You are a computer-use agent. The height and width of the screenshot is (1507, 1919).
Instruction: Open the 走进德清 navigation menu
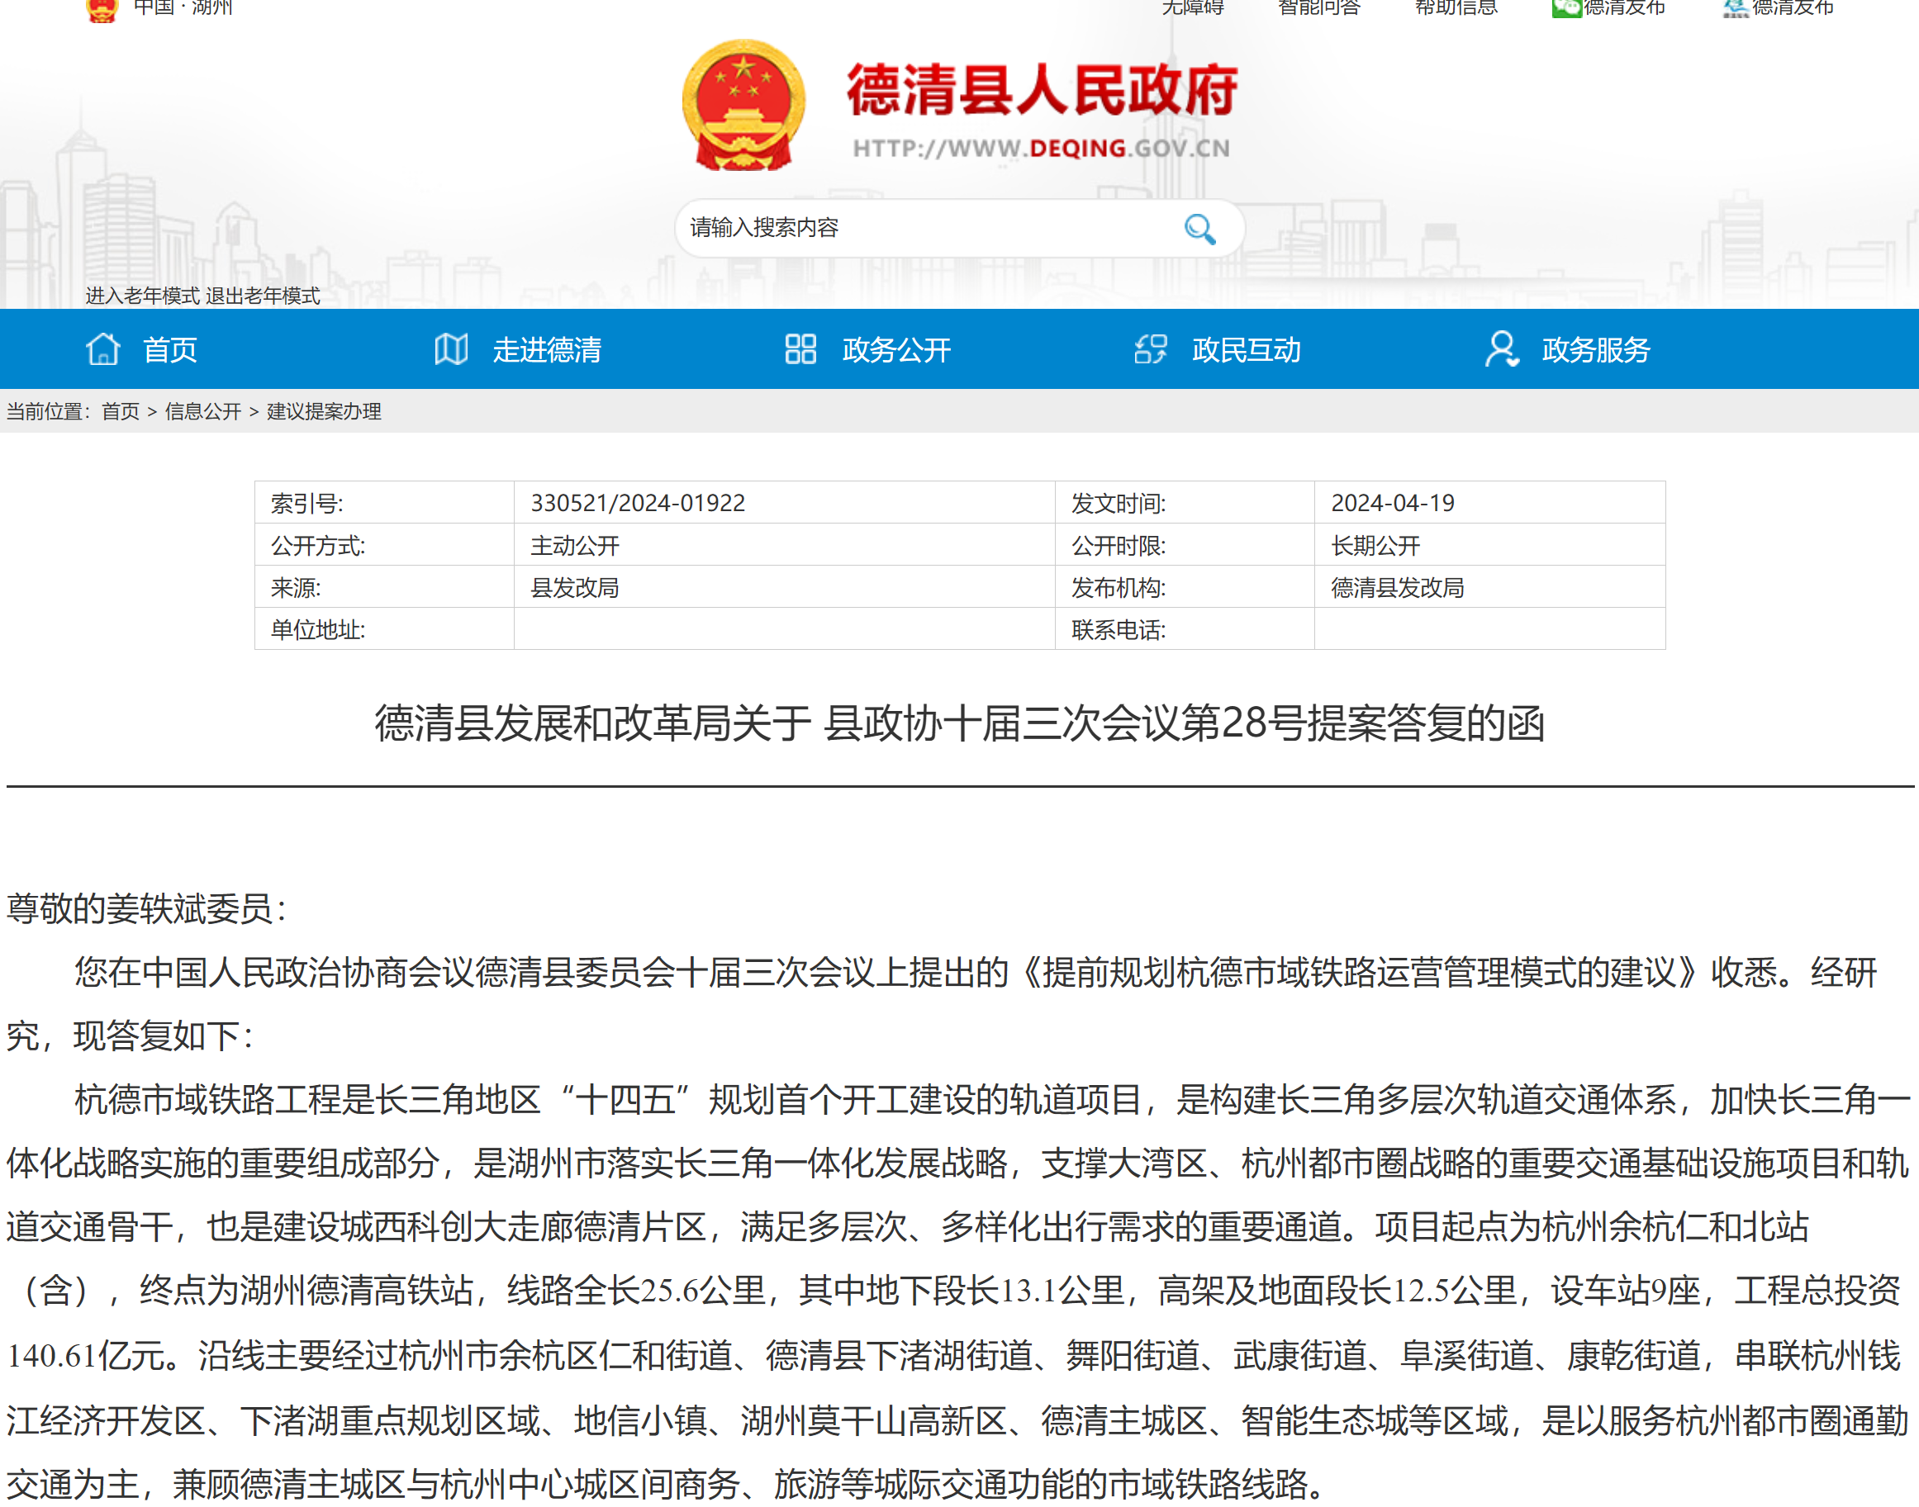pyautogui.click(x=546, y=350)
